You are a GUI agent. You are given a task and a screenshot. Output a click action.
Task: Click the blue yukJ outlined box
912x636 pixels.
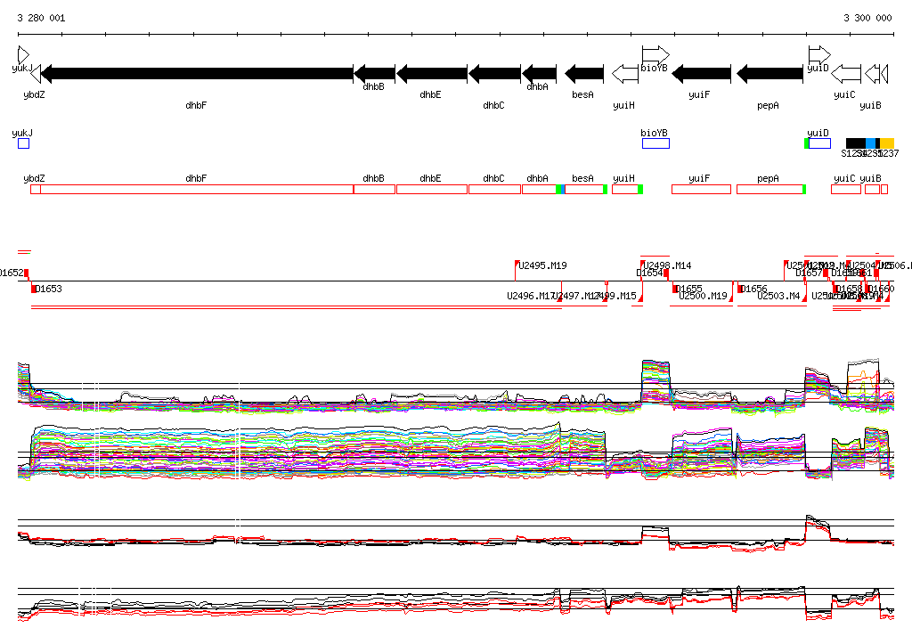coord(23,143)
